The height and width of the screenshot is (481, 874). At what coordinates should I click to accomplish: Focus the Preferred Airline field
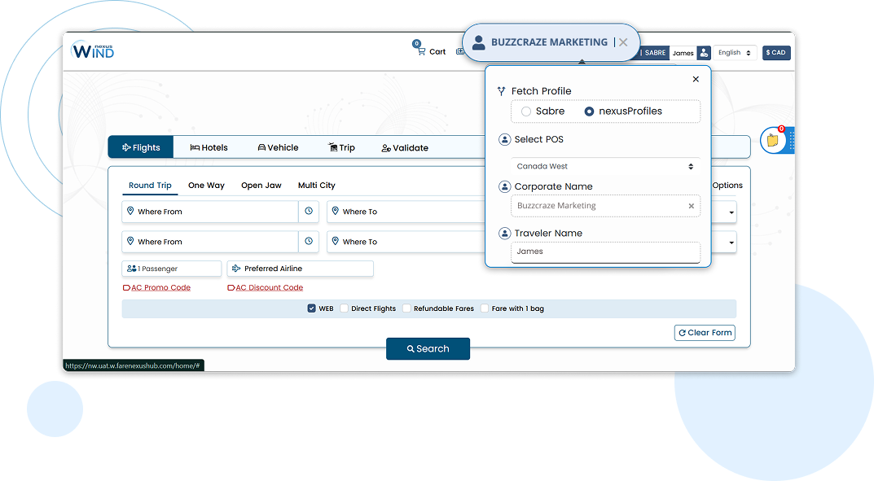click(x=300, y=269)
